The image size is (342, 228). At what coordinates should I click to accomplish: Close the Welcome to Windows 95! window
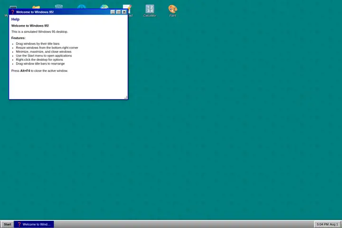click(124, 12)
